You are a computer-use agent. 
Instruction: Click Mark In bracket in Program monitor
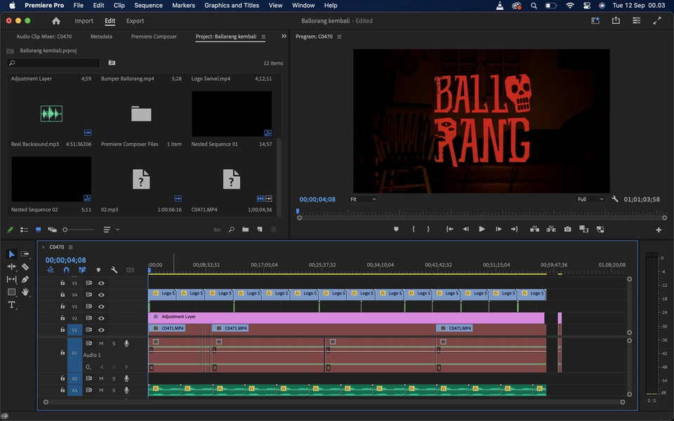coord(414,229)
